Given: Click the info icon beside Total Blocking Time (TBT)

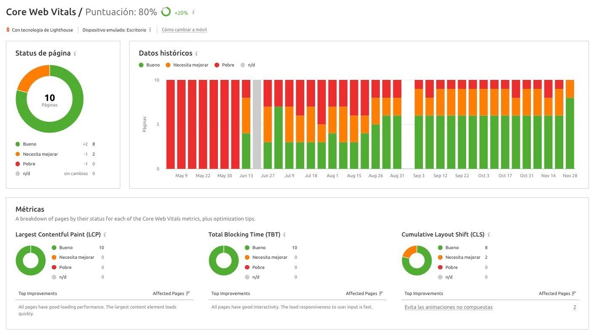Looking at the screenshot, I should click(x=284, y=234).
